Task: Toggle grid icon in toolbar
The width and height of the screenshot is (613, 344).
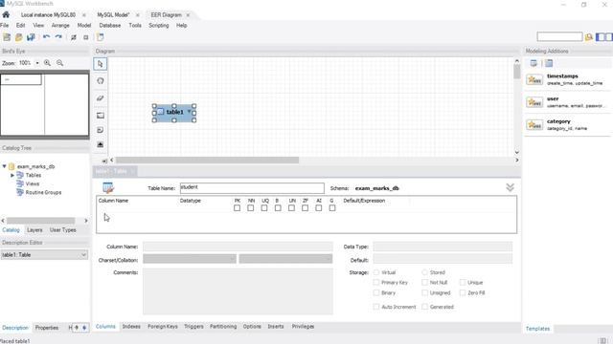Action: (74, 37)
